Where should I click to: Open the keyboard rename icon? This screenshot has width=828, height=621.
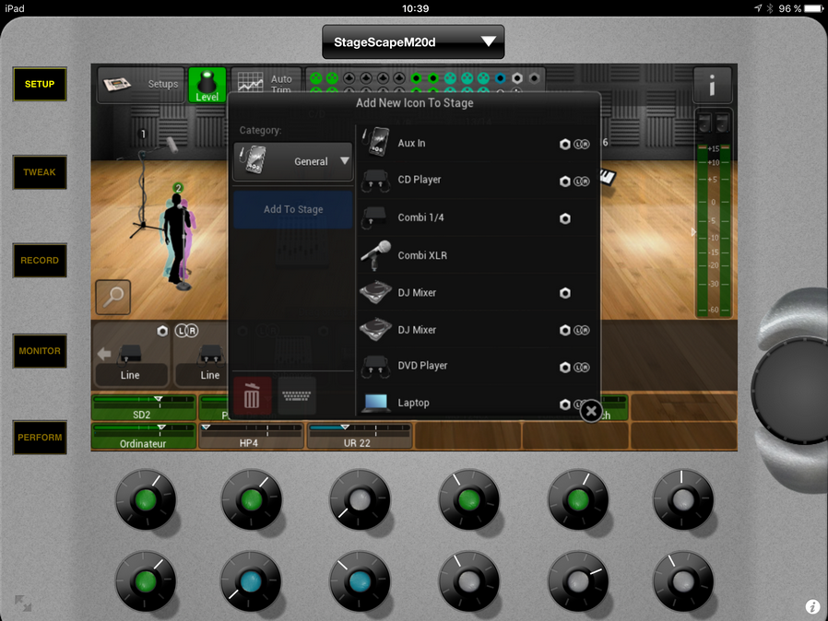(297, 395)
